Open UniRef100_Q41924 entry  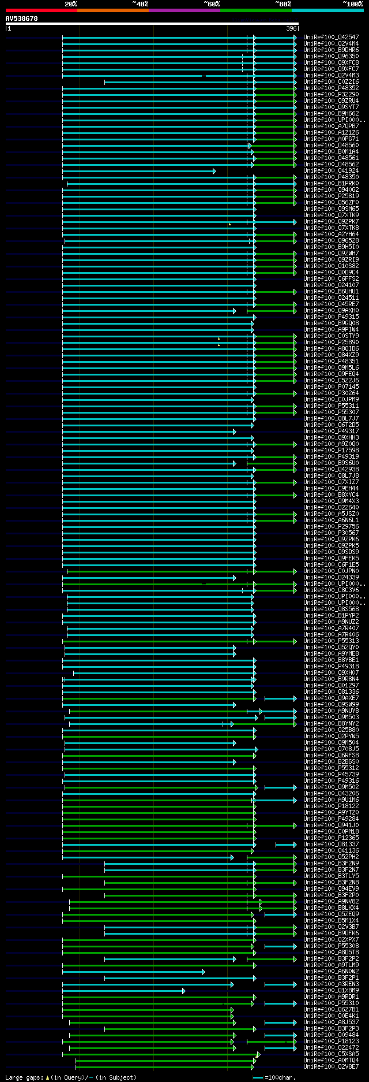point(331,170)
